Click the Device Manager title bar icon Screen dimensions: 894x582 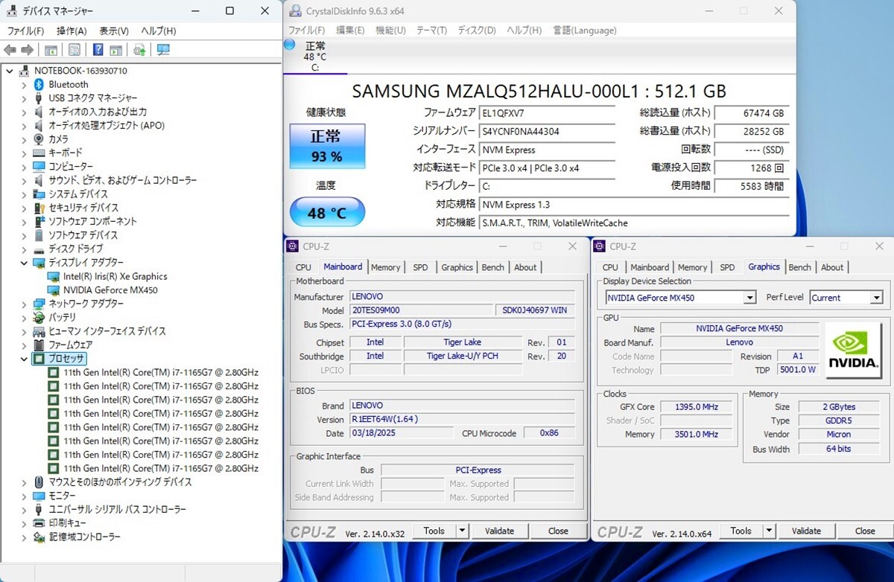point(11,11)
